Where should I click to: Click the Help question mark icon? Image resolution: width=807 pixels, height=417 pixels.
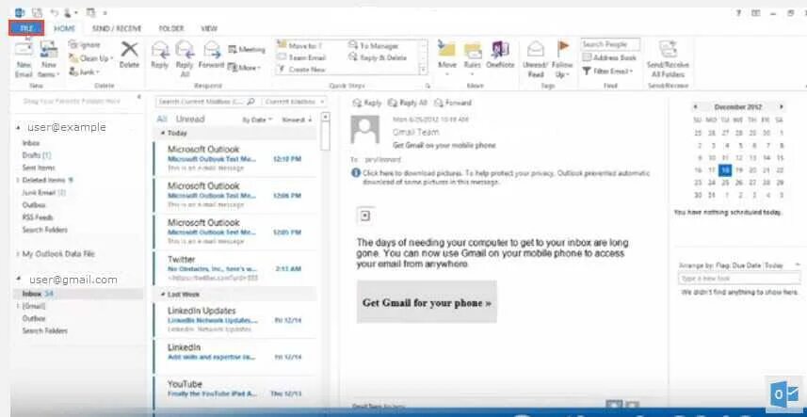(x=738, y=13)
